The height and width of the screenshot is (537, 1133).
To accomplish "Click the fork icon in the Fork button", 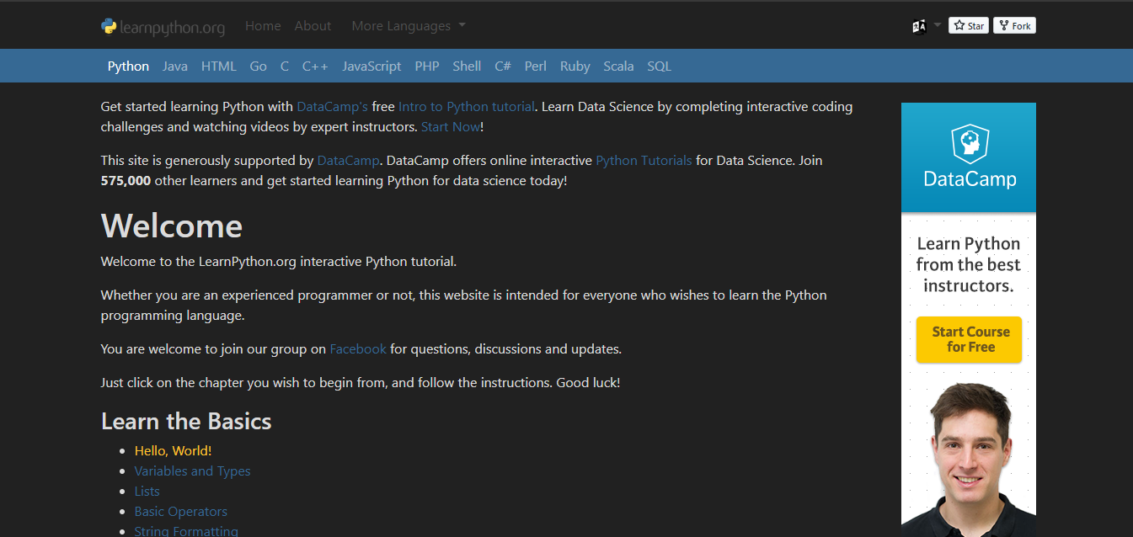I will (1002, 25).
